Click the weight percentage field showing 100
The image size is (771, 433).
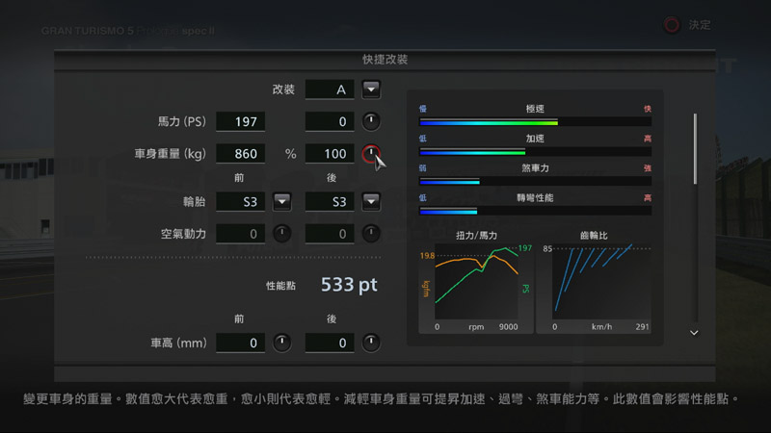point(330,154)
